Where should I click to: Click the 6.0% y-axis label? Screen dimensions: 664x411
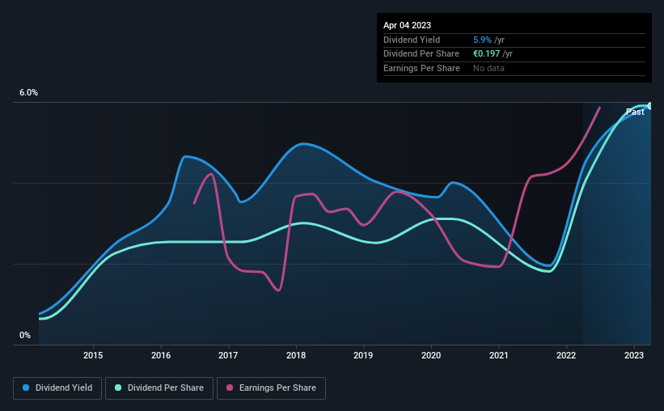click(28, 93)
